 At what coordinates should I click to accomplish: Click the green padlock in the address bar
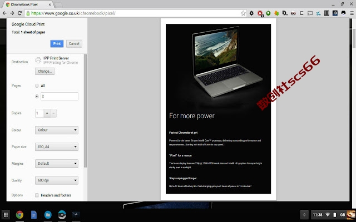pyautogui.click(x=28, y=13)
